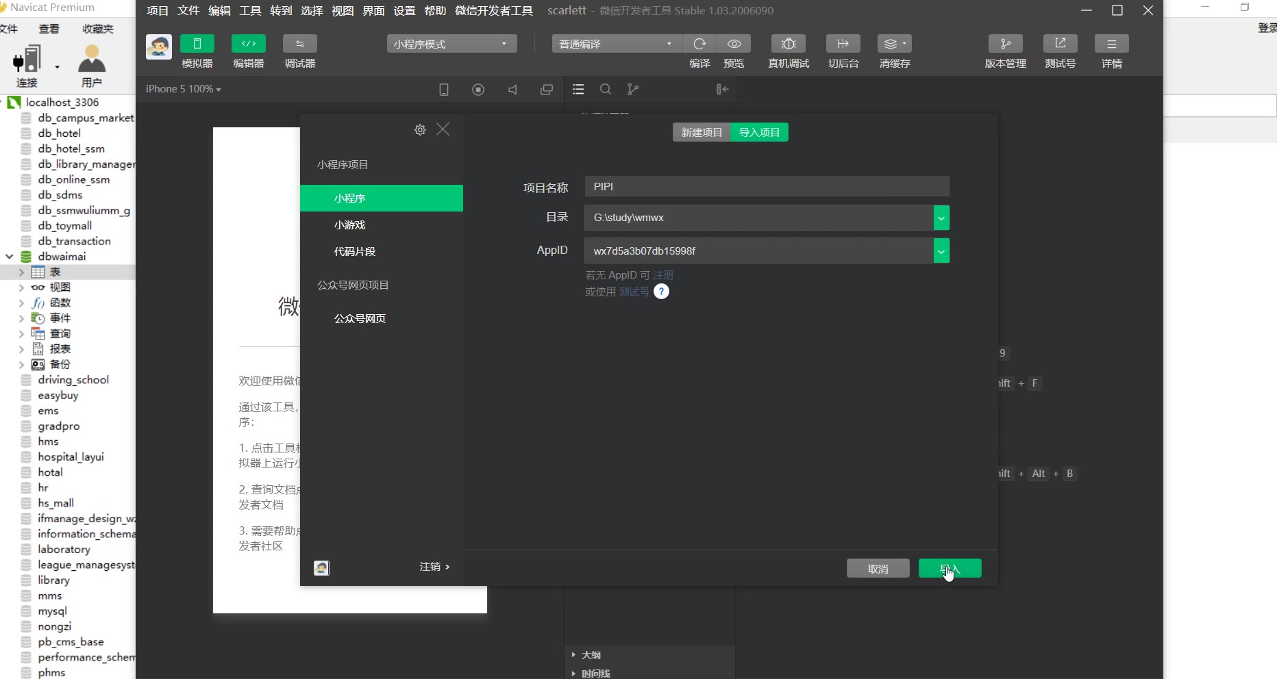Image resolution: width=1277 pixels, height=679 pixels.
Task: Click the search icon in editor sidebar
Action: click(606, 90)
